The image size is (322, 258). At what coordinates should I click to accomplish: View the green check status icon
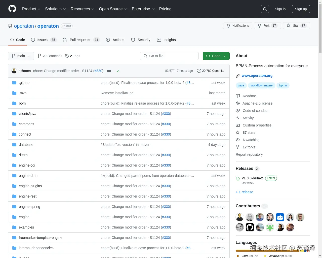(118, 71)
